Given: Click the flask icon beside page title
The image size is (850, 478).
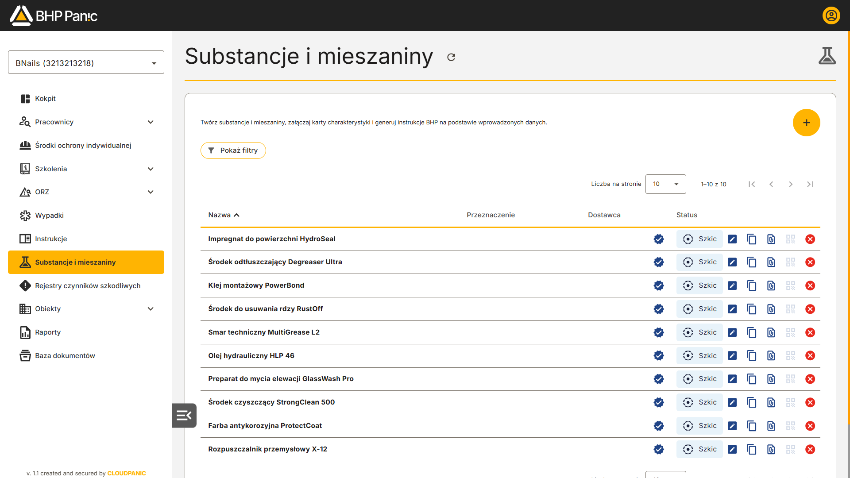Looking at the screenshot, I should pos(827,56).
